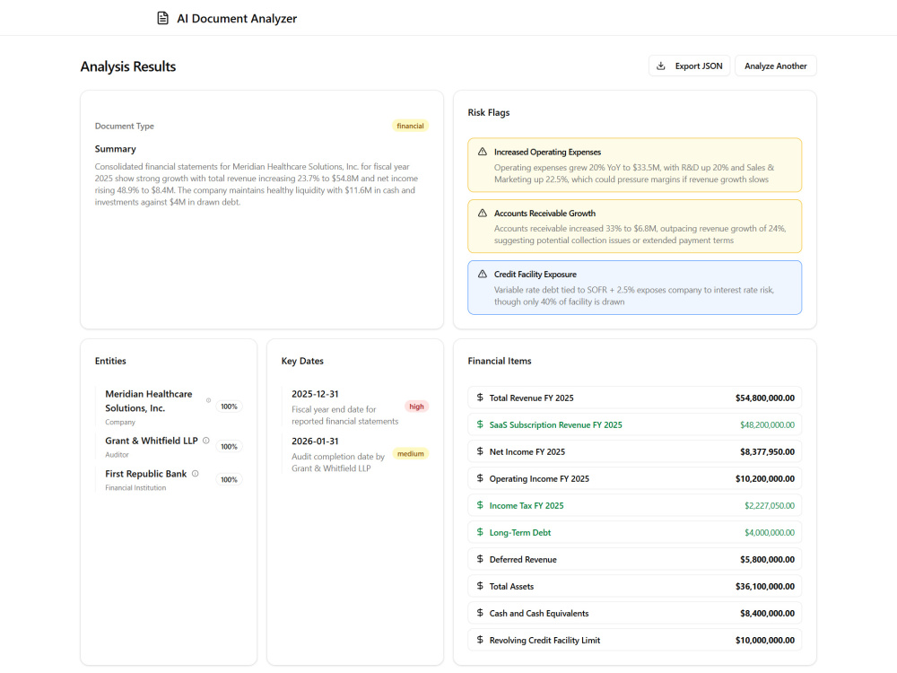Image resolution: width=897 pixels, height=673 pixels.
Task: Select the Net Income FY 2025 row
Action: tap(634, 451)
